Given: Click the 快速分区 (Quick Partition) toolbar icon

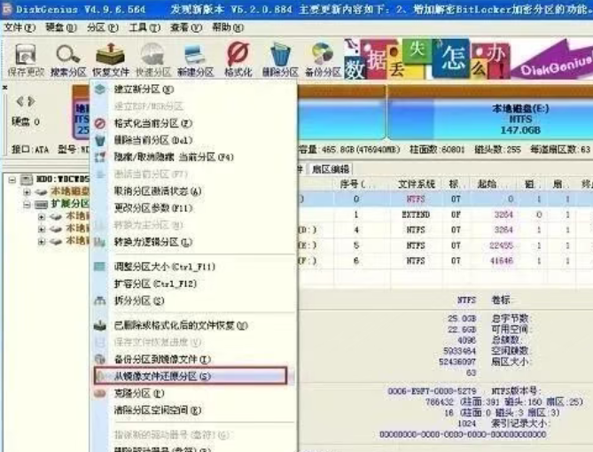Looking at the screenshot, I should (152, 59).
